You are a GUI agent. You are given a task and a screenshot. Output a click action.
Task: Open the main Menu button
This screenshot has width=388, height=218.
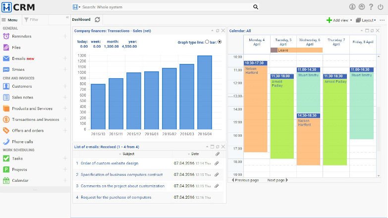9,20
